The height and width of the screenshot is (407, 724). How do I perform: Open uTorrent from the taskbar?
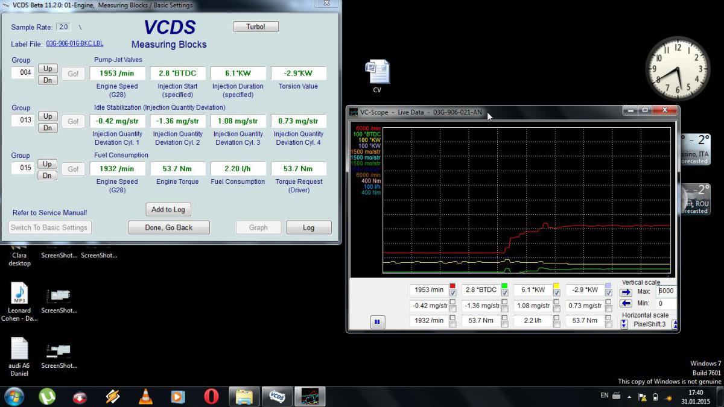[x=46, y=396]
